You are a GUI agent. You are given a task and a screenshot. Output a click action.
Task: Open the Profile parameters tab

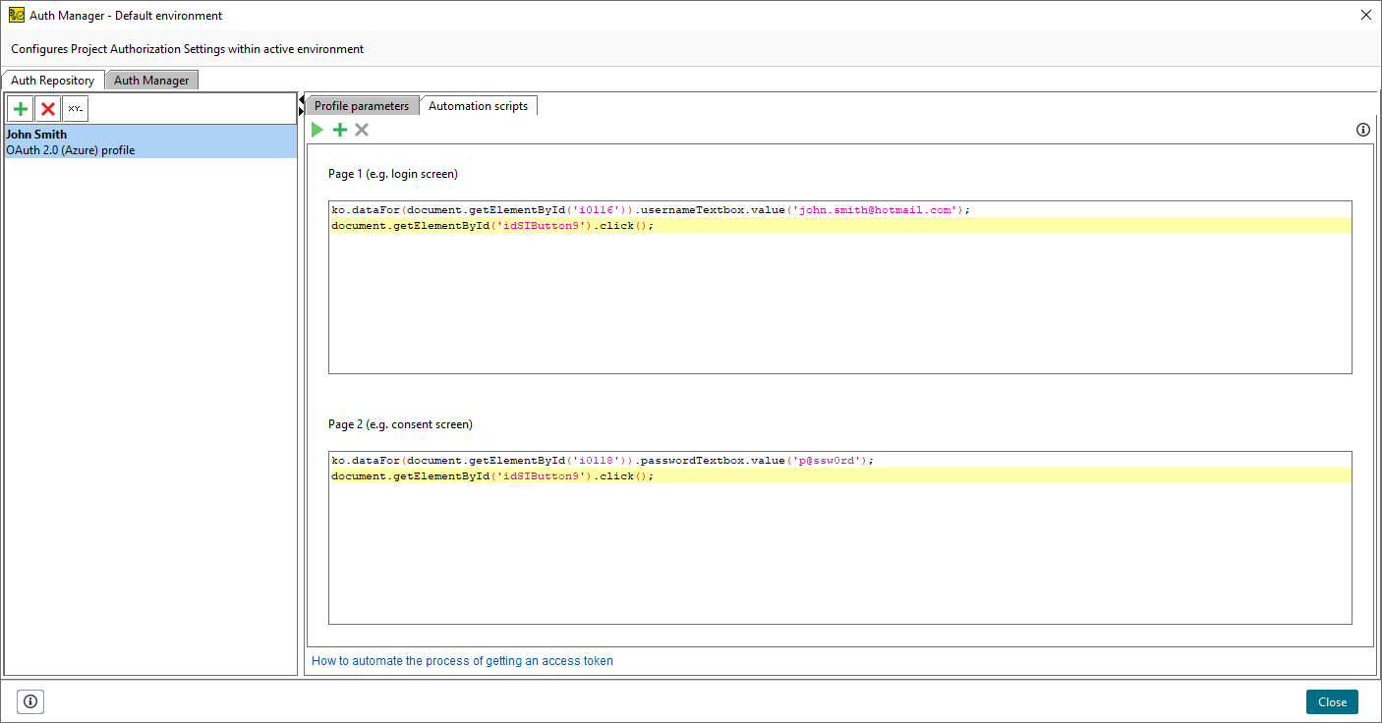tap(361, 105)
